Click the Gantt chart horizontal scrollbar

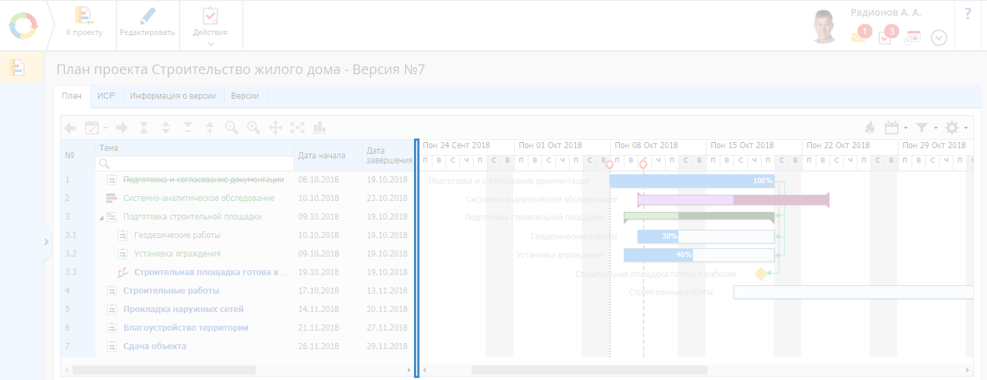tap(589, 370)
